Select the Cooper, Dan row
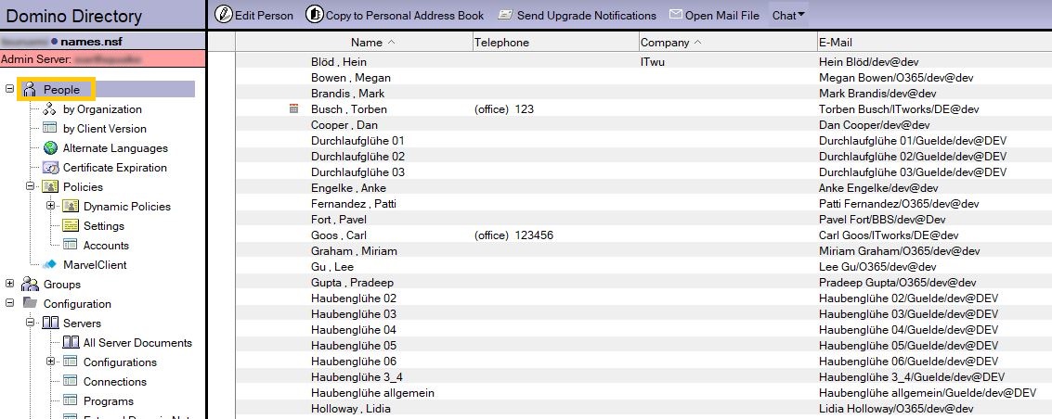 point(643,124)
